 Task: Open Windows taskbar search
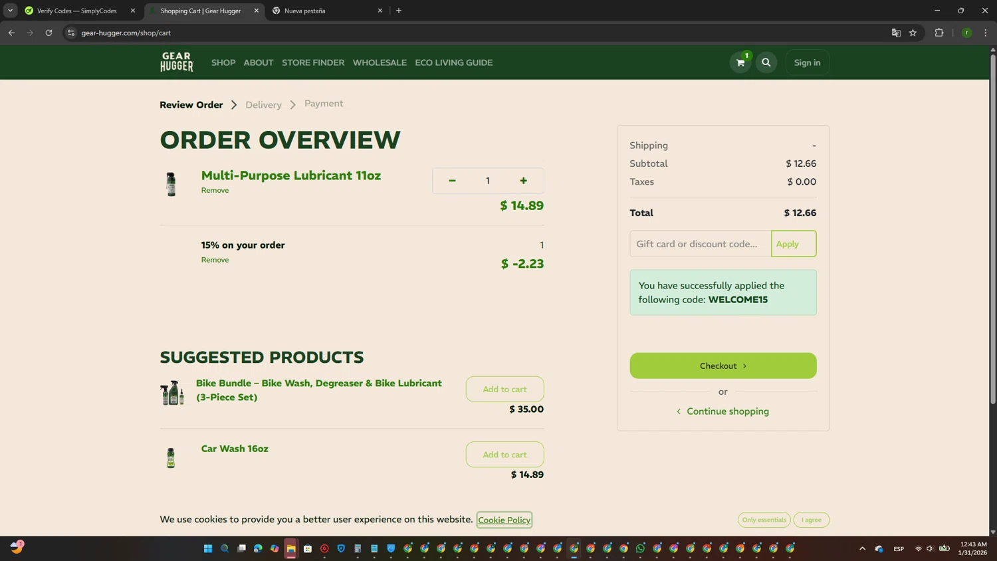tap(225, 548)
